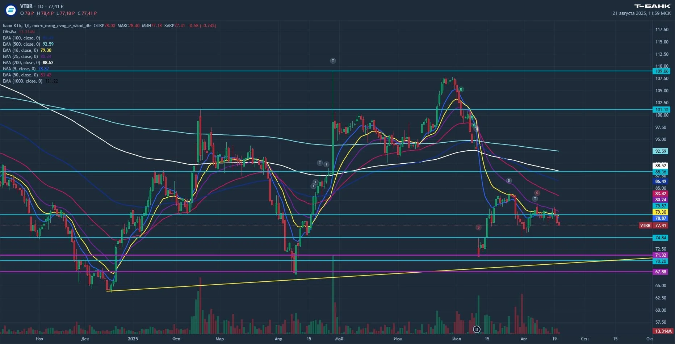Click the Авг month label on time axis
The image size is (675, 344).
pos(524,339)
